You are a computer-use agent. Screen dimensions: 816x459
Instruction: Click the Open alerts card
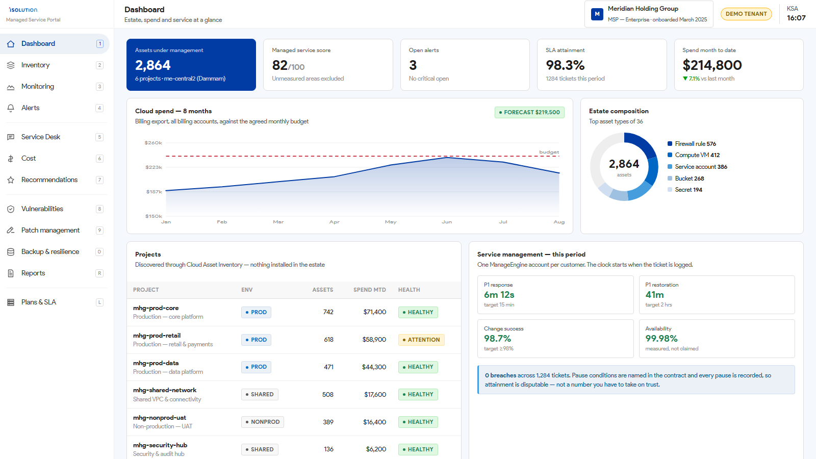[465, 65]
